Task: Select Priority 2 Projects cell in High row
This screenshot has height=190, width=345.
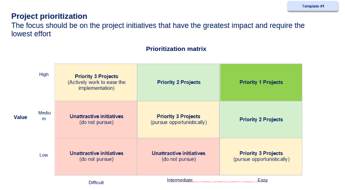Action: point(178,82)
